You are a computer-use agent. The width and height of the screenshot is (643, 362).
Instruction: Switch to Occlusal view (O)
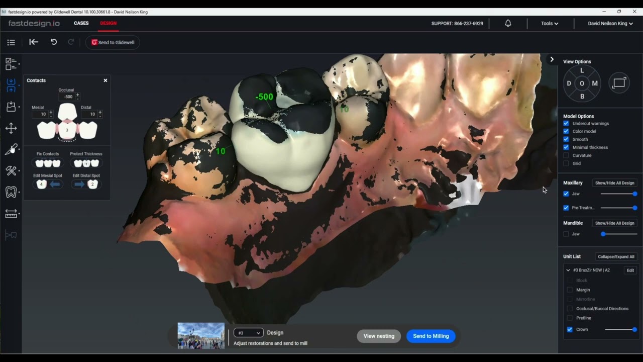582,83
